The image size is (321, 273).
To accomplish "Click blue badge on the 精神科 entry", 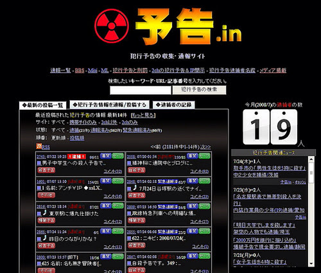I will coord(192,156).
